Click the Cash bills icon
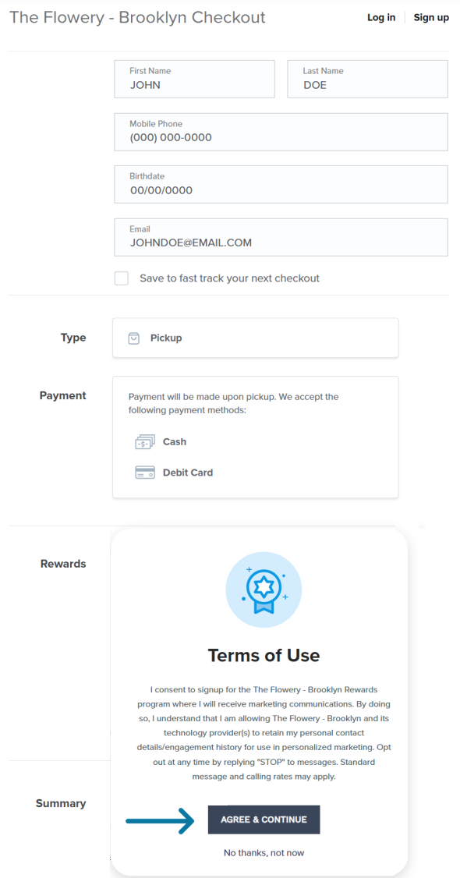The height and width of the screenshot is (878, 460). coord(145,442)
